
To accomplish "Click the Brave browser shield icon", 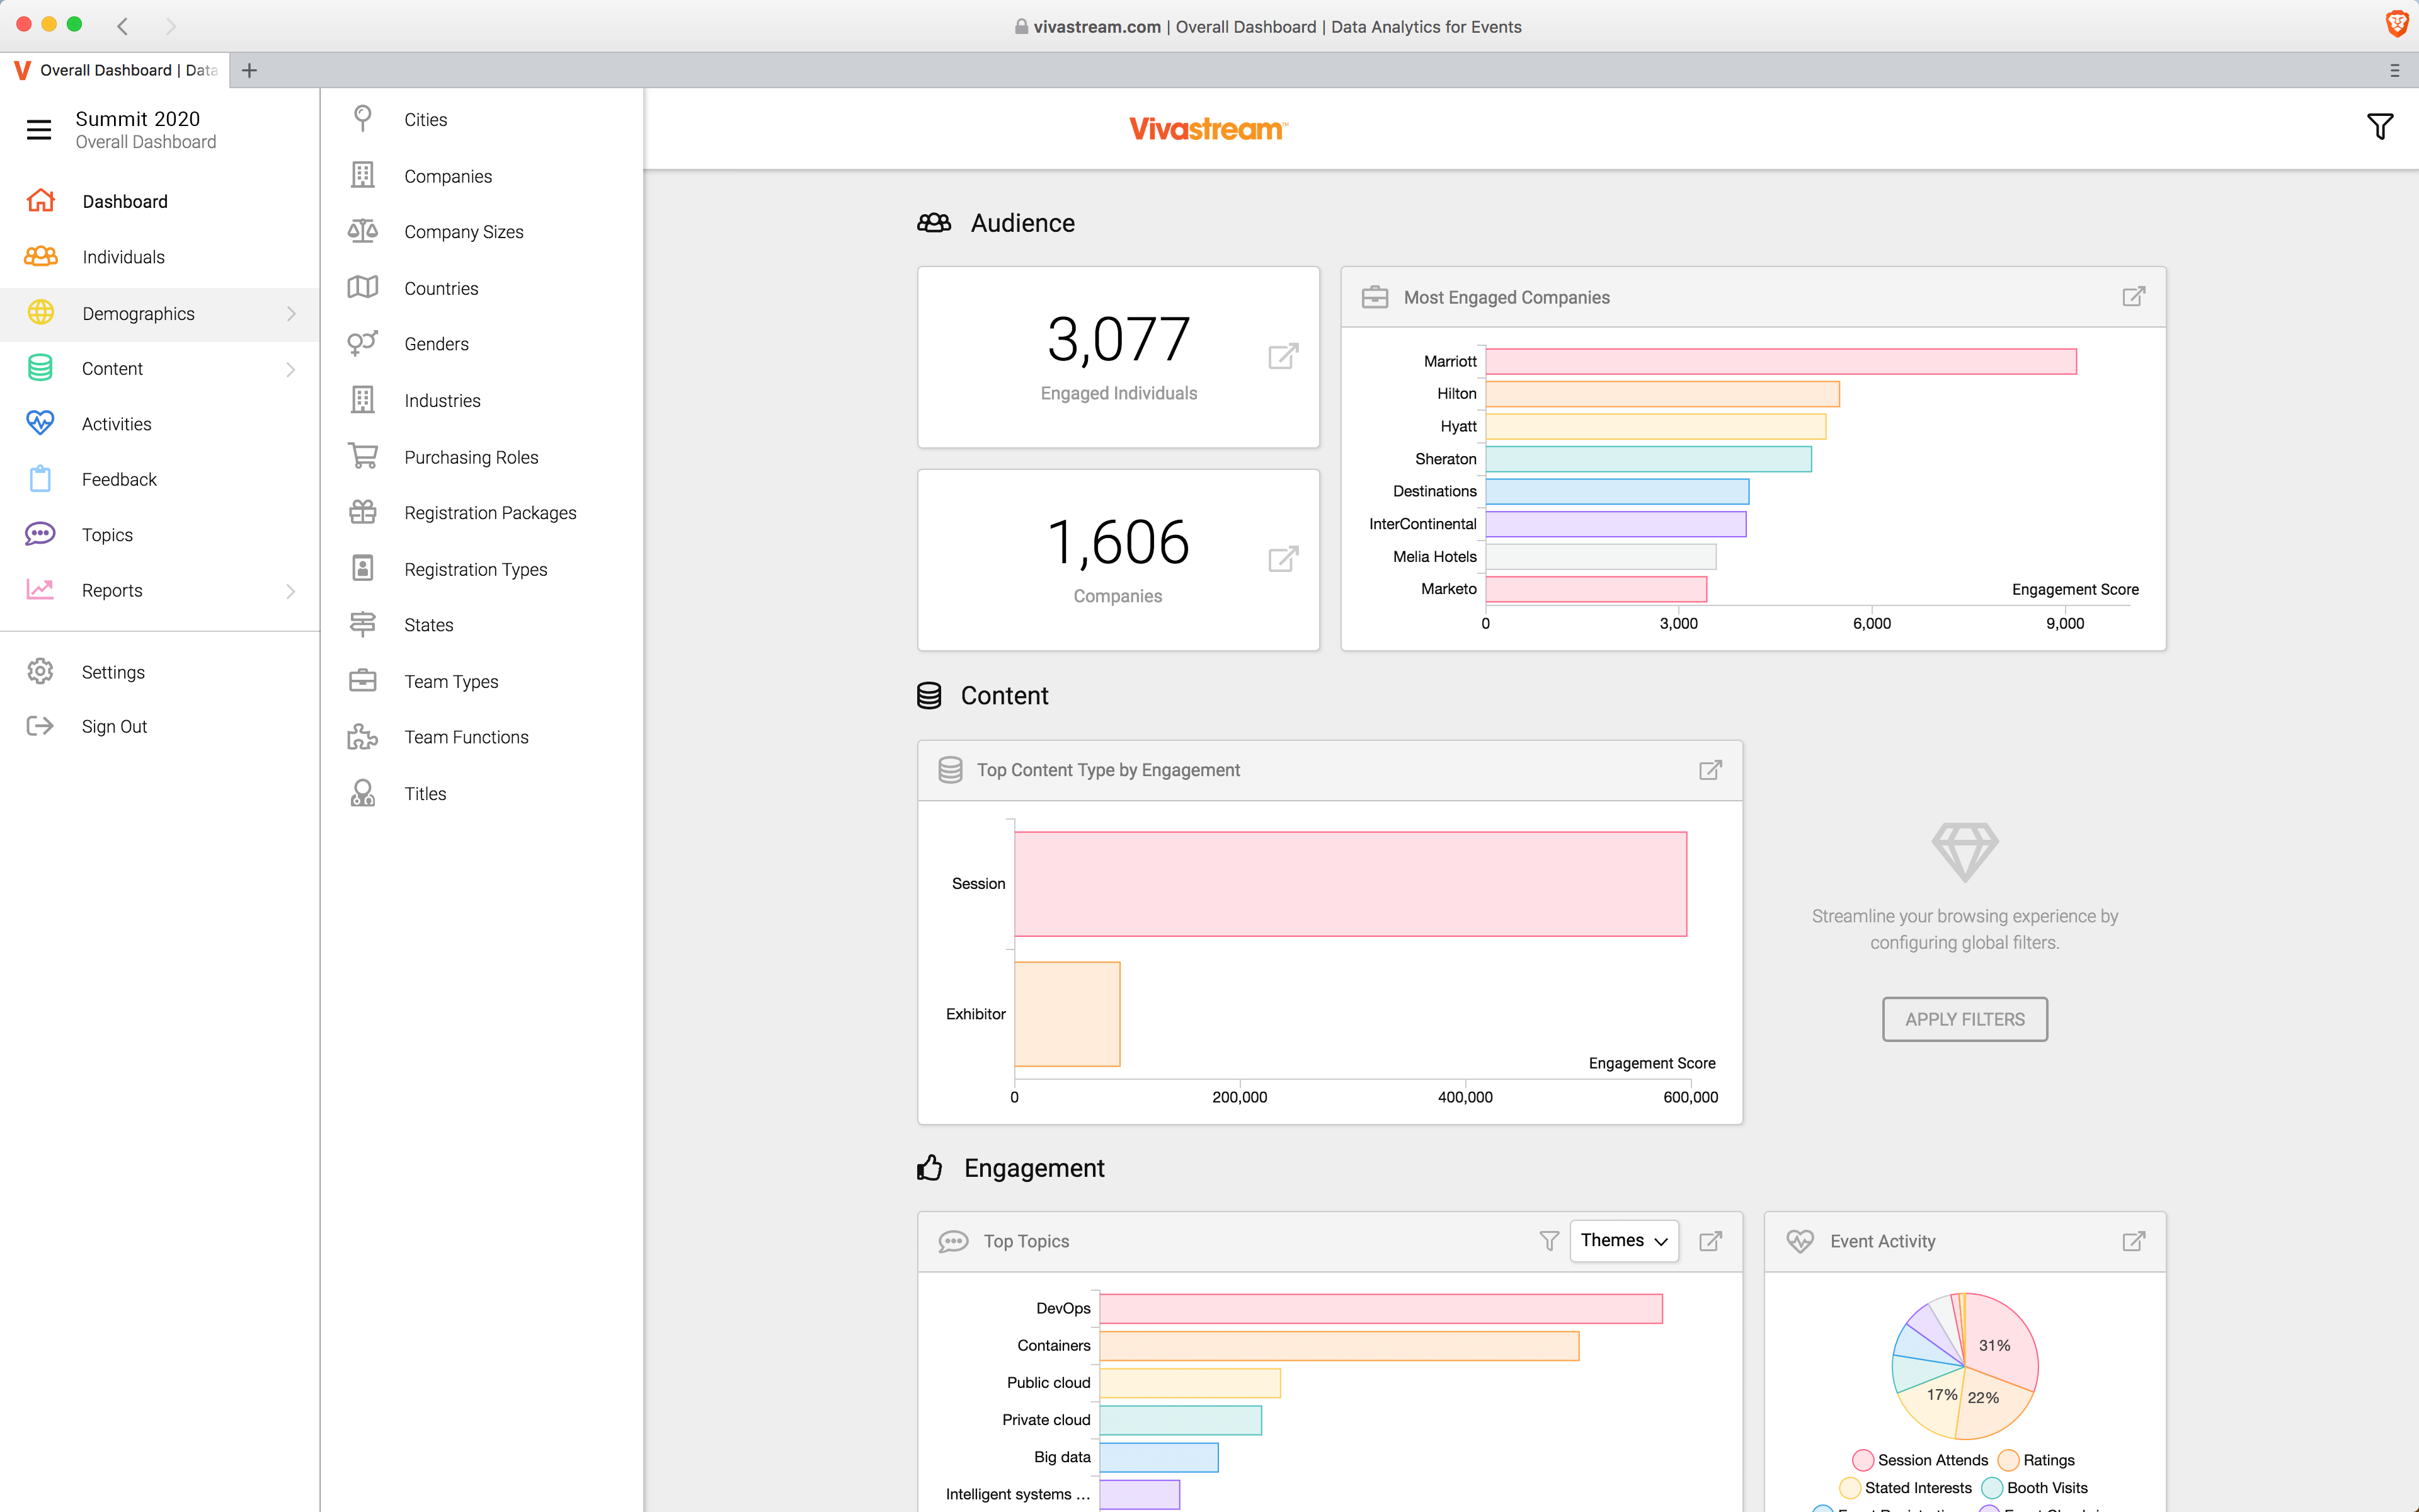I will coord(2397,25).
